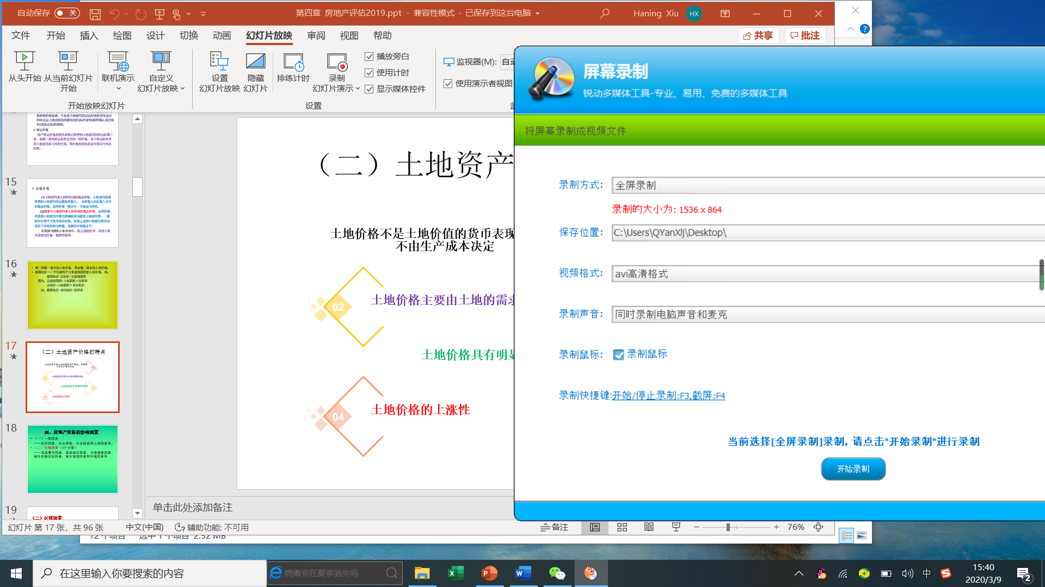Open PowerPoint from the taskbar
1045x587 pixels.
489,573
